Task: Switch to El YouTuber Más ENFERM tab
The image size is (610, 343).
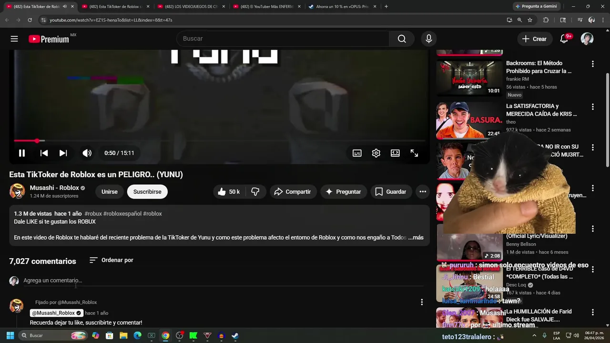Action: (x=267, y=7)
